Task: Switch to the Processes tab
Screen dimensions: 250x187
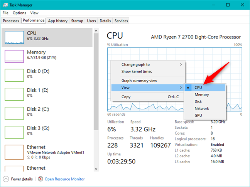Action: click(11, 21)
